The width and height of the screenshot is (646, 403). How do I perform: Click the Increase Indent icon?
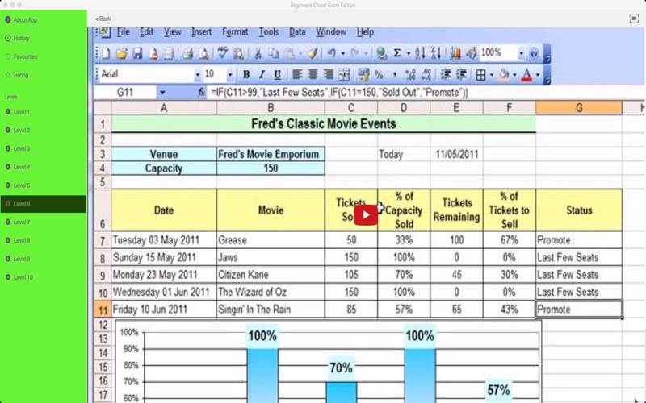tap(461, 74)
